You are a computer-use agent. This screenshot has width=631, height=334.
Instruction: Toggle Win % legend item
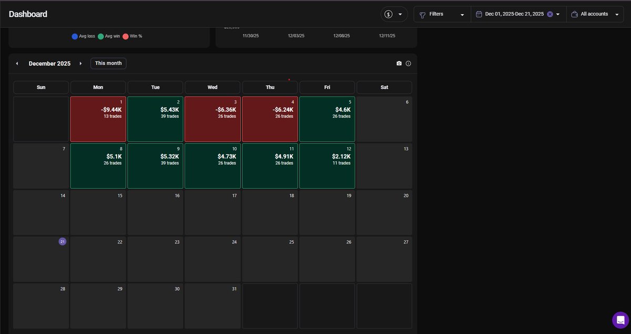(133, 36)
